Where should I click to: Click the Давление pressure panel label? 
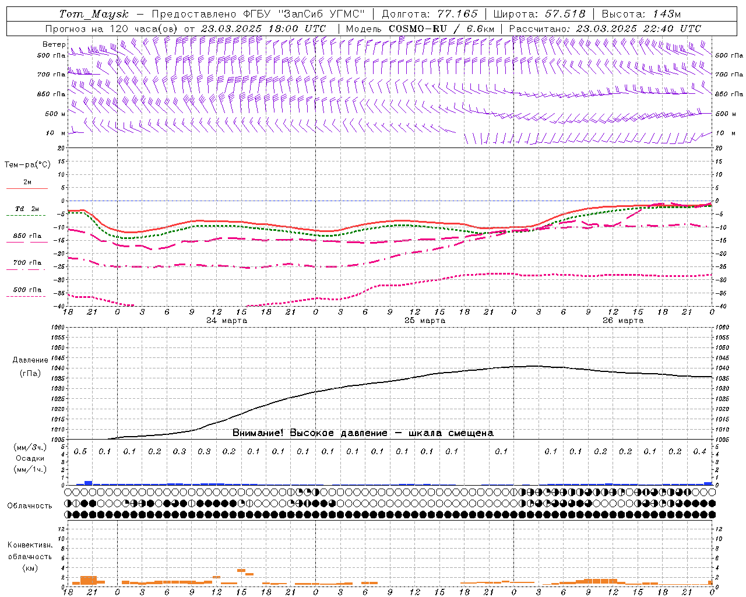click(30, 360)
